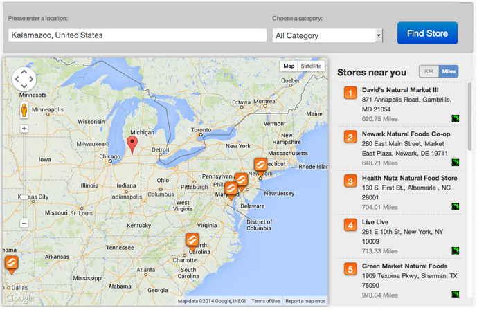Image resolution: width=477 pixels, height=310 pixels.
Task: Click green direction icon for David's Natural Market
Action: pos(455,118)
